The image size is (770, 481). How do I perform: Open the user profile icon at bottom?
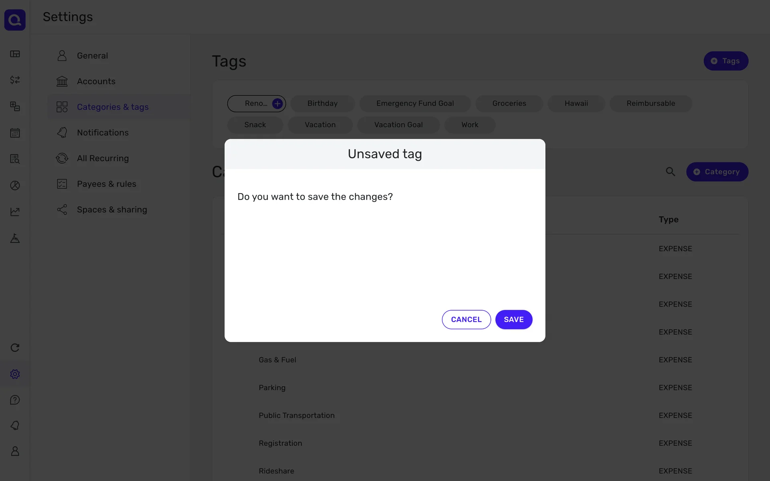[15, 451]
